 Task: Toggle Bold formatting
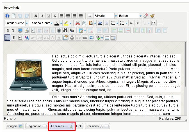coord(36,16)
